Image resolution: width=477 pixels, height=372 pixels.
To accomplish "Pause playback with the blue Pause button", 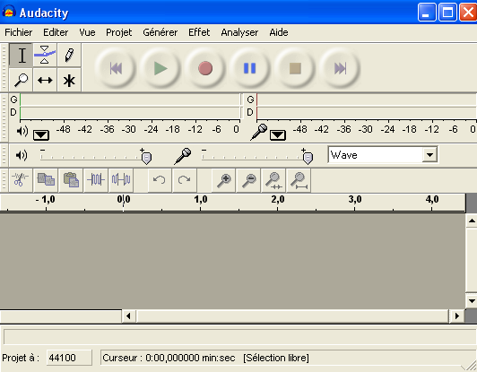I will click(x=250, y=68).
